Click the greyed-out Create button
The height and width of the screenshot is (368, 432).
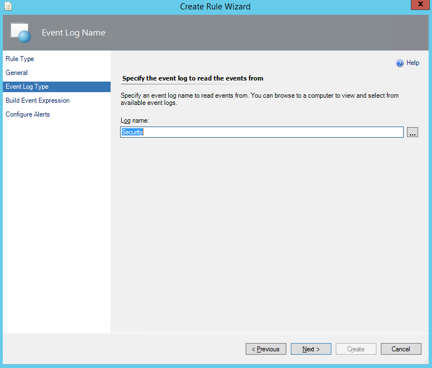point(356,349)
